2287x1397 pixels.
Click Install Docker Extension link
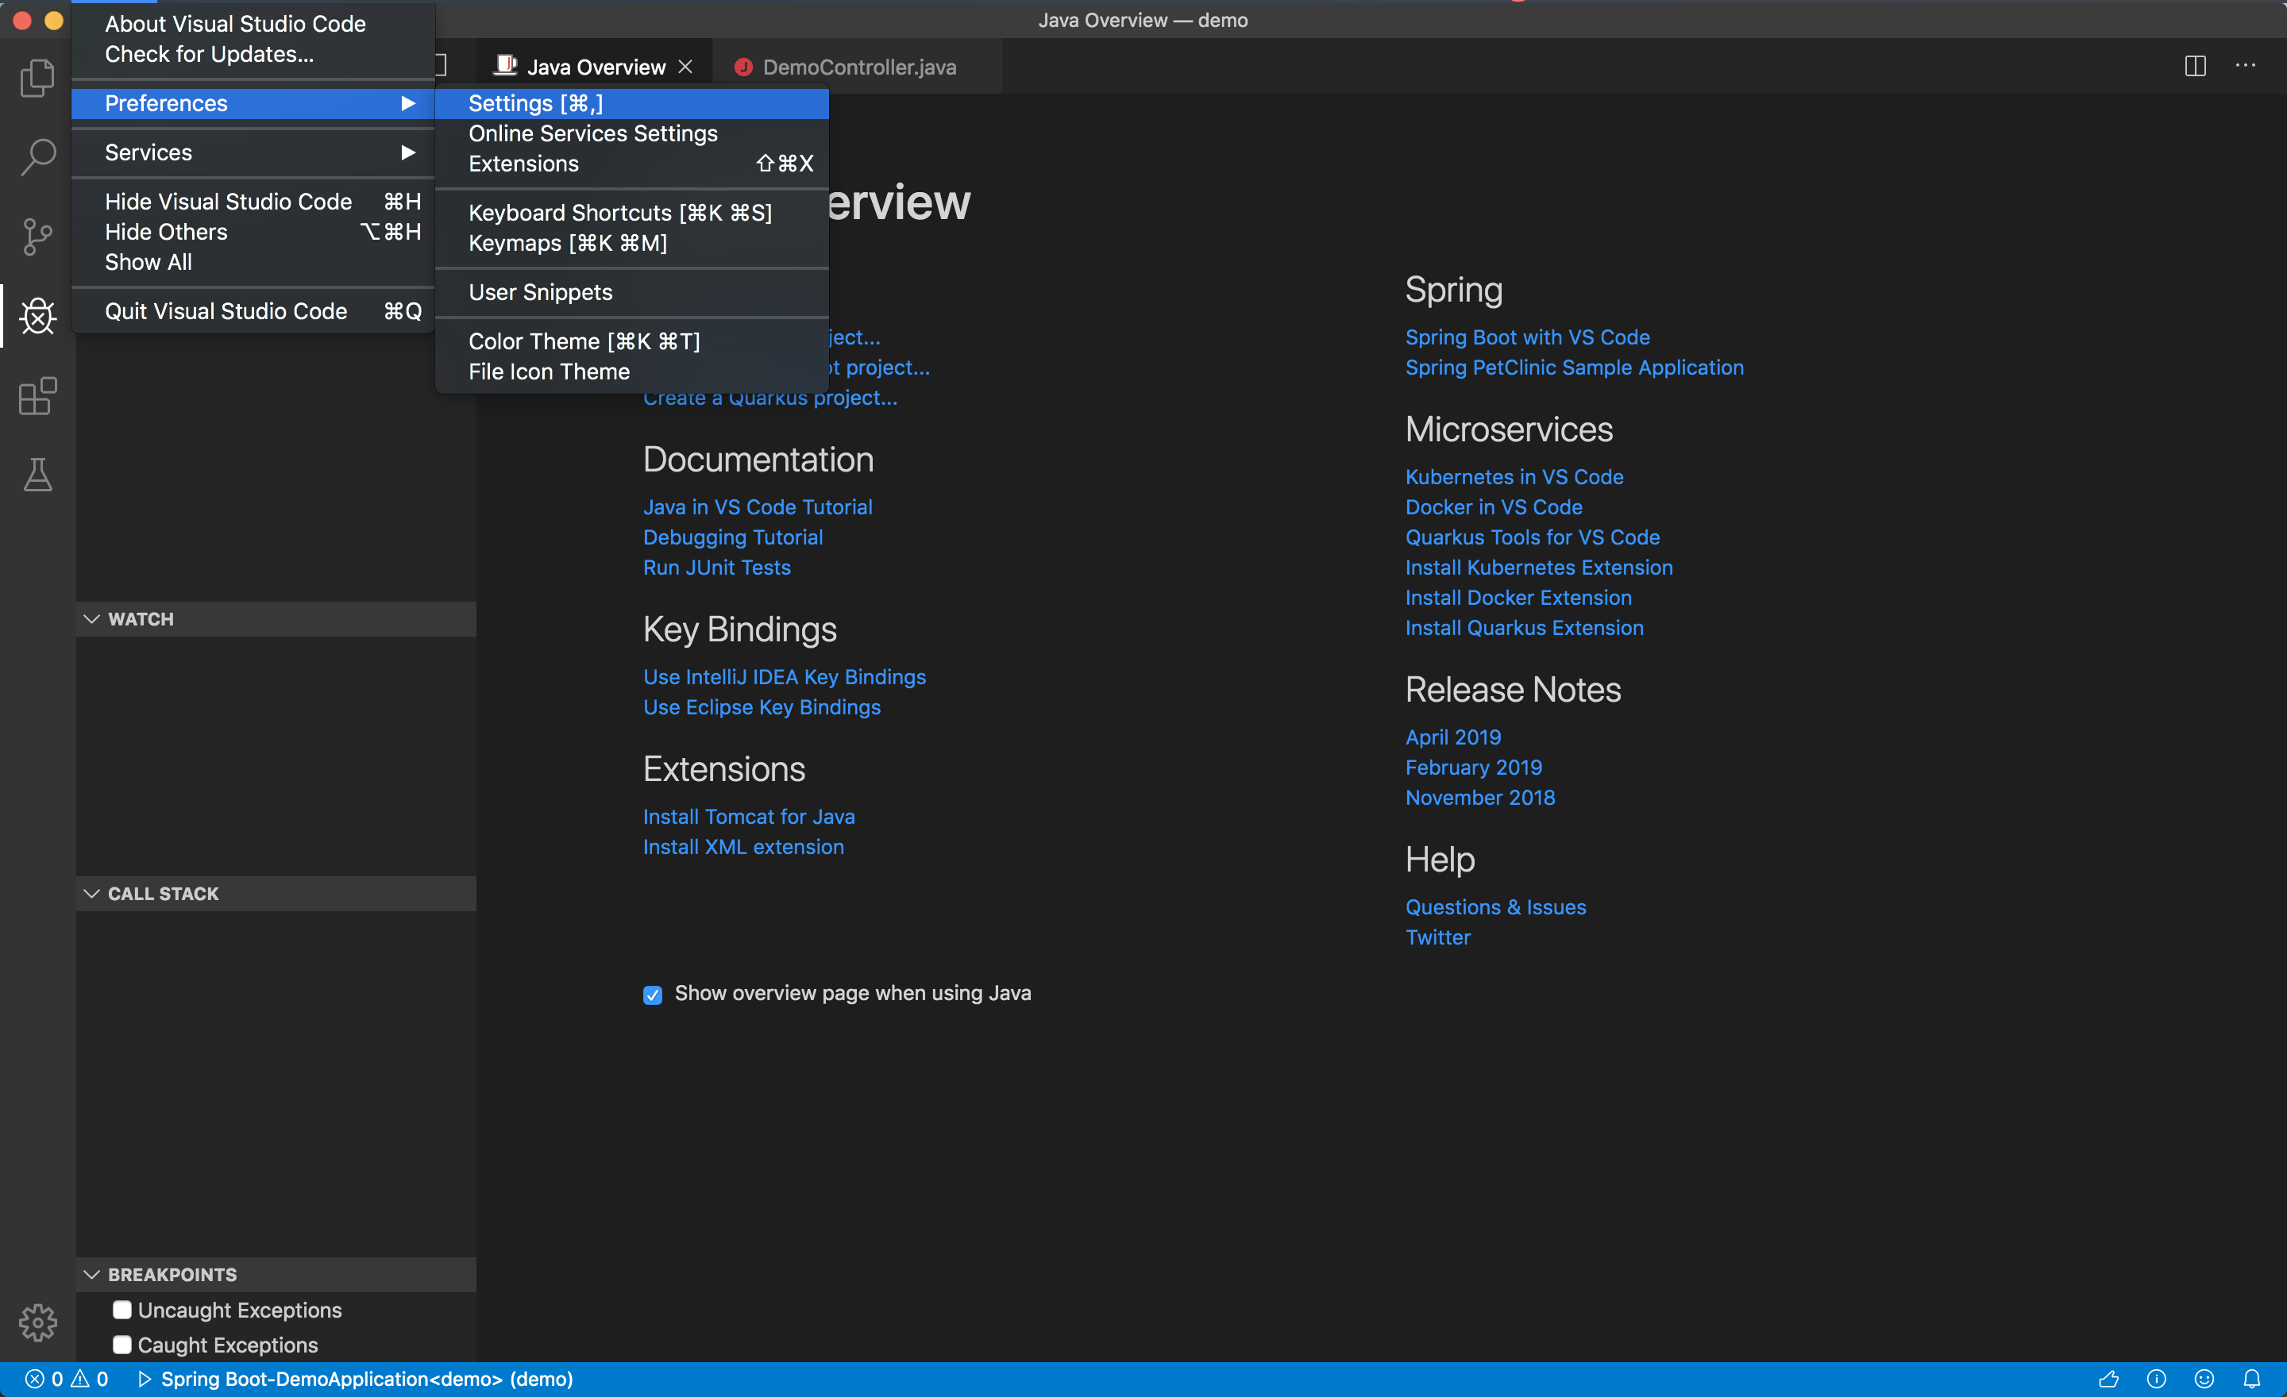click(x=1518, y=598)
